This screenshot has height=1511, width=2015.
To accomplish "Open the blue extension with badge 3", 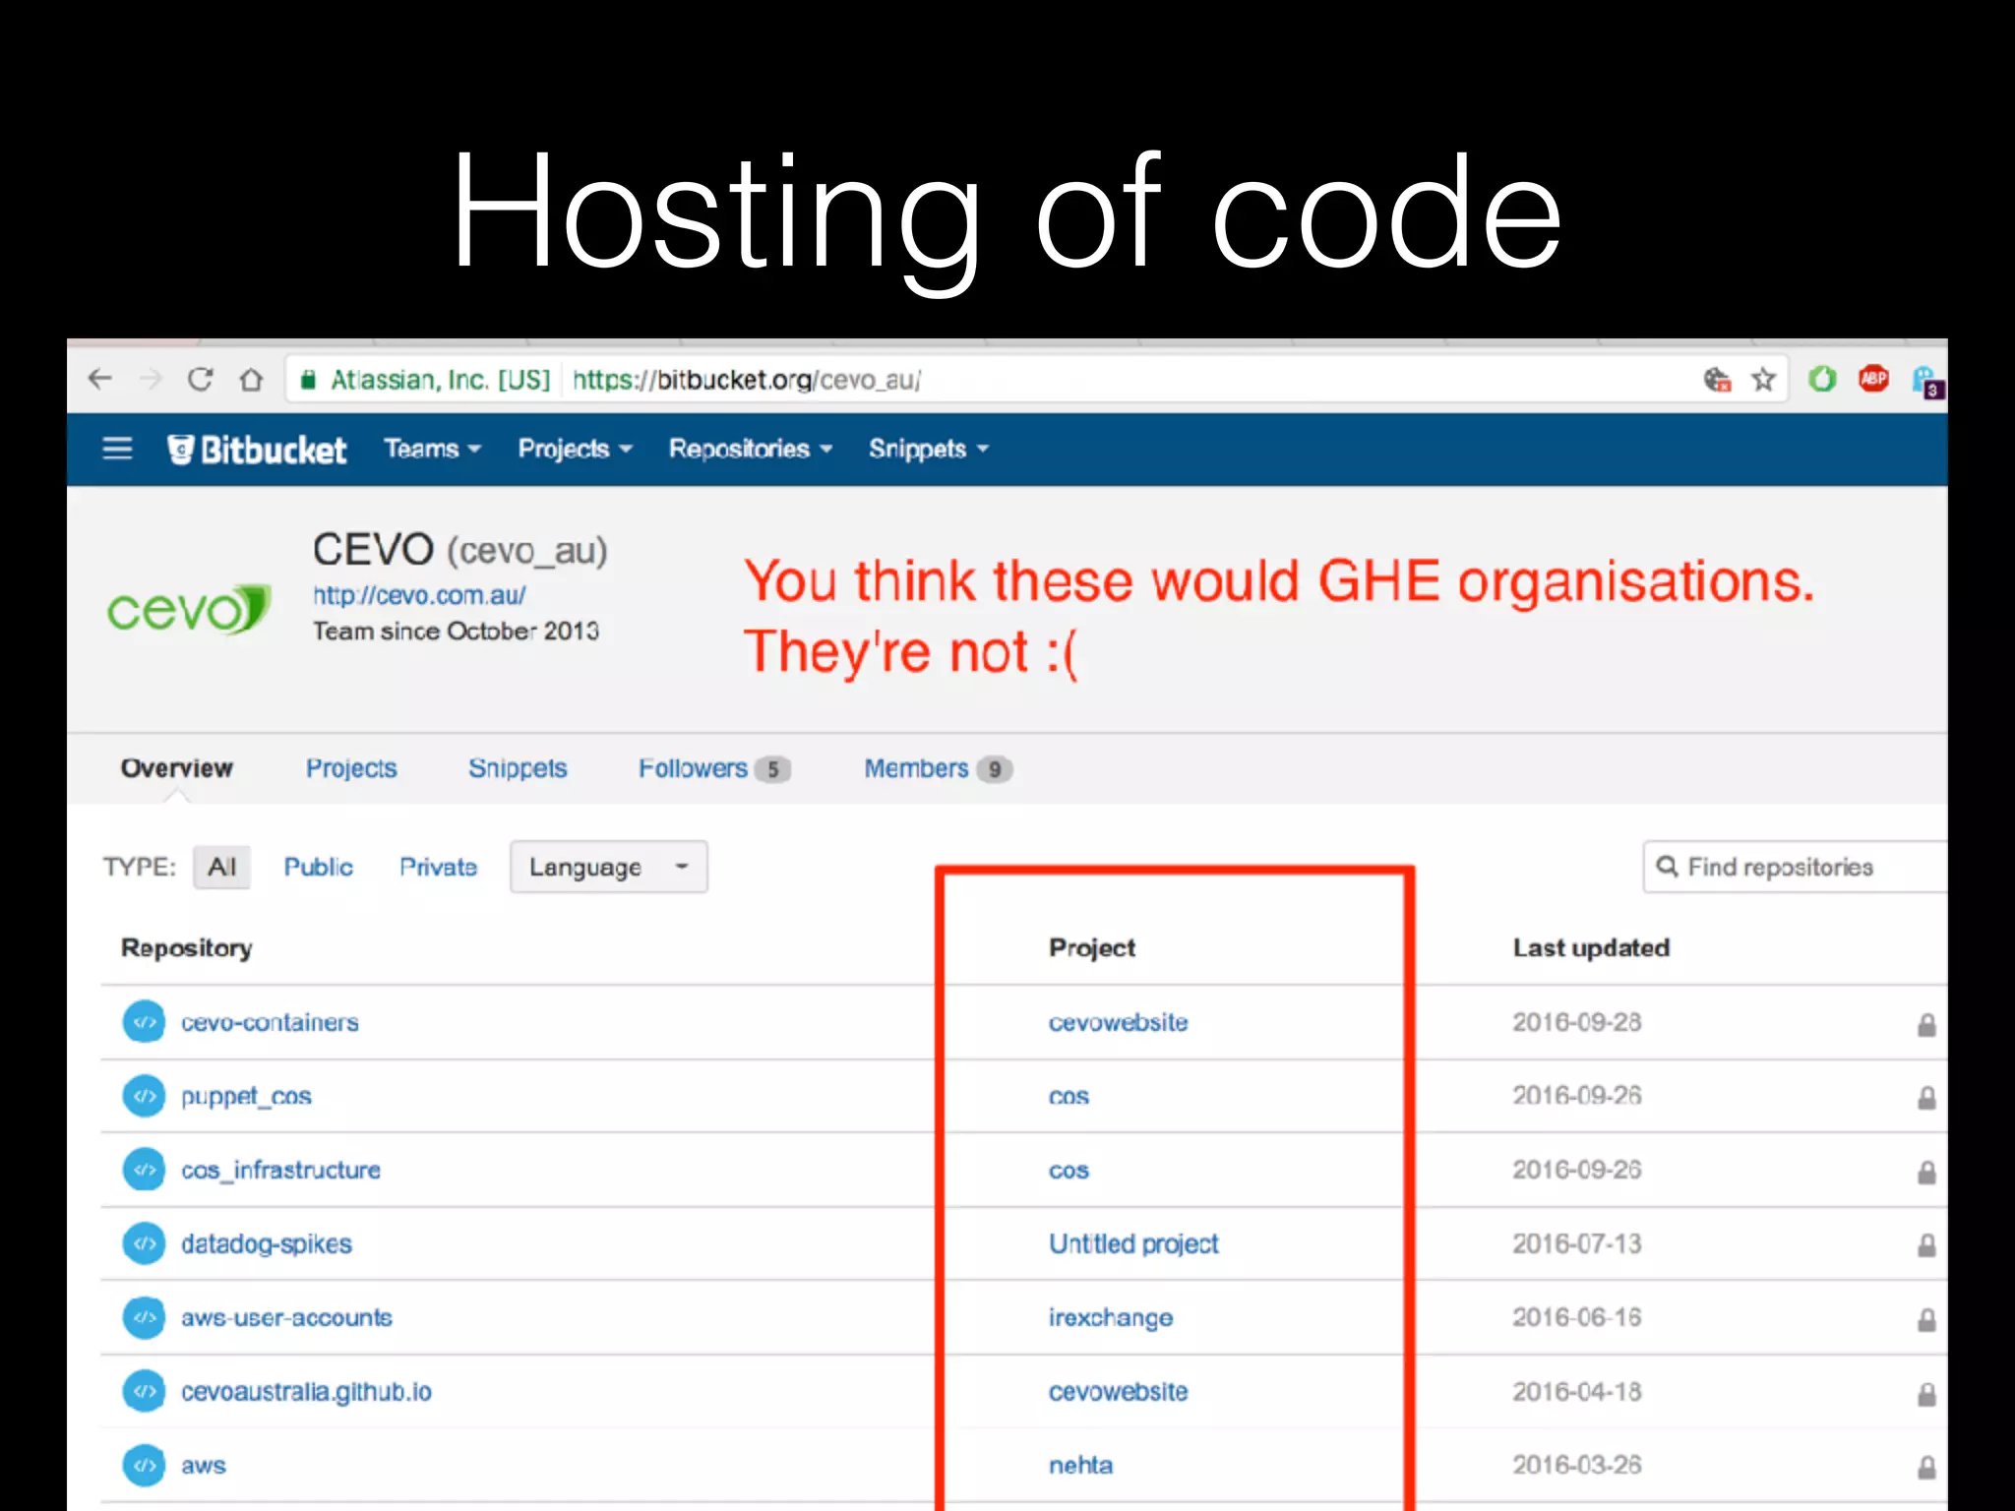I will pyautogui.click(x=1926, y=382).
